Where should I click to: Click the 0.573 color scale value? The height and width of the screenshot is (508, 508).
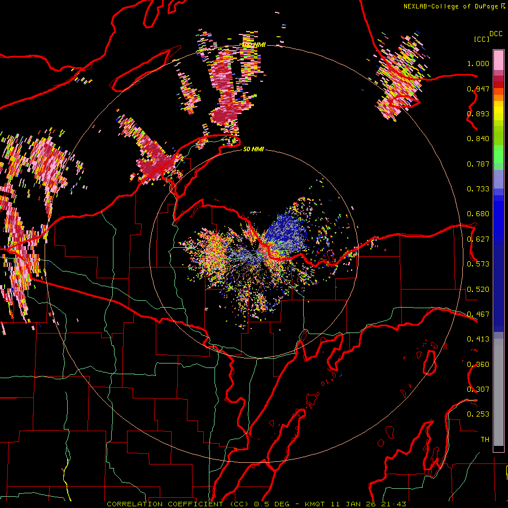[x=478, y=264]
